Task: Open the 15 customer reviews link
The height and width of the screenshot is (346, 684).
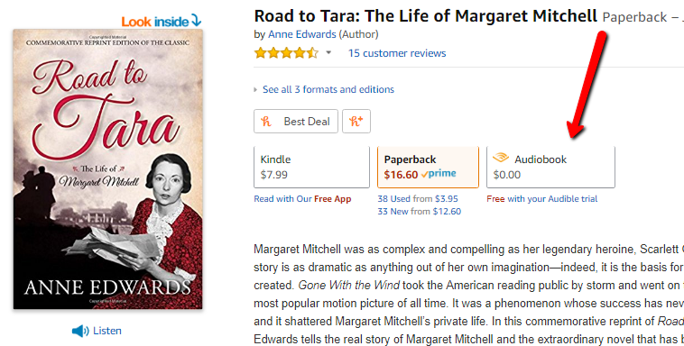Action: point(397,53)
